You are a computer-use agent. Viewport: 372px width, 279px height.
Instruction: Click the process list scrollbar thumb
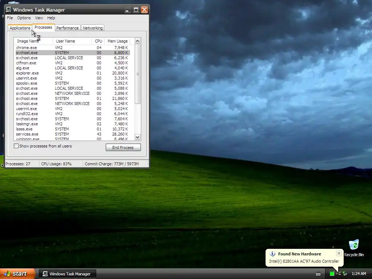(x=138, y=74)
